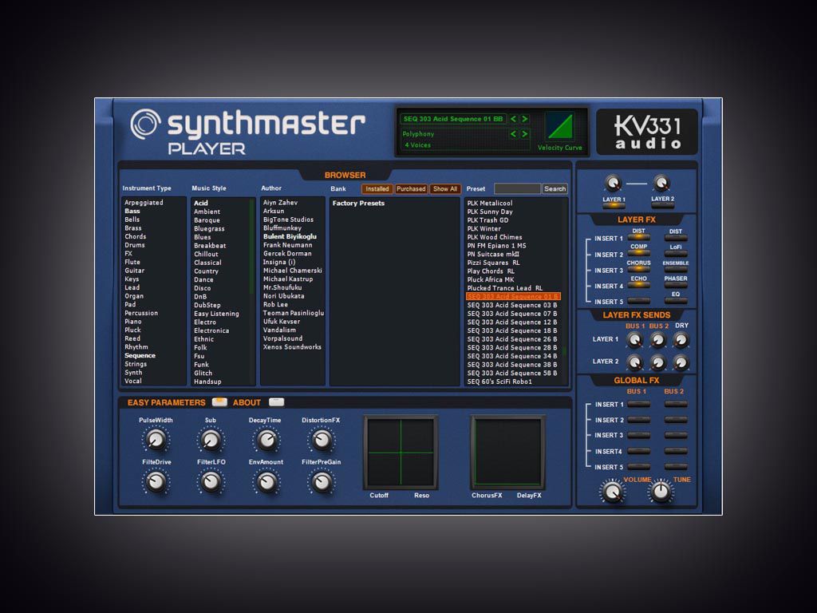Select preset SEQ 303 Acid Sequence 03 B
The image size is (817, 613).
pyautogui.click(x=512, y=305)
